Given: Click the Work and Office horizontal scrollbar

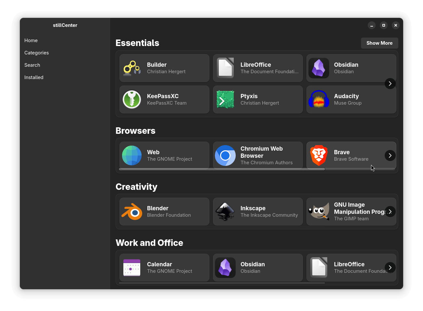Looking at the screenshot, I should point(222,283).
